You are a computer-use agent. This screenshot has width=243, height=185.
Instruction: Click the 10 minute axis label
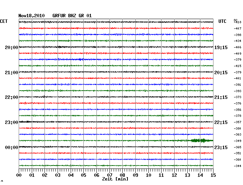click(x=148, y=175)
